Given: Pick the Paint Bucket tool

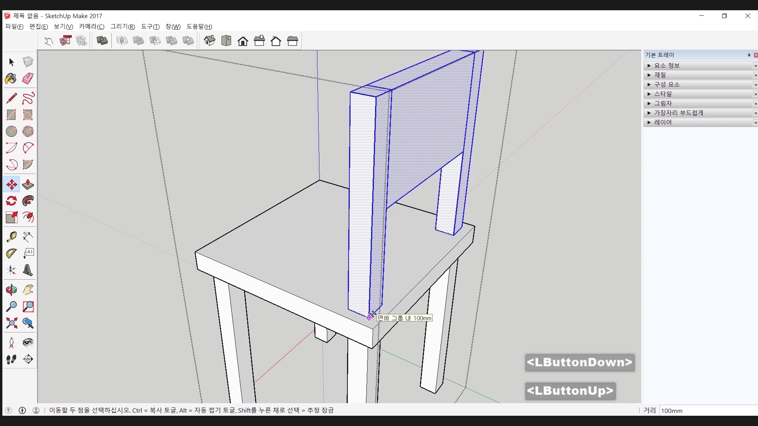Looking at the screenshot, I should click(x=11, y=78).
